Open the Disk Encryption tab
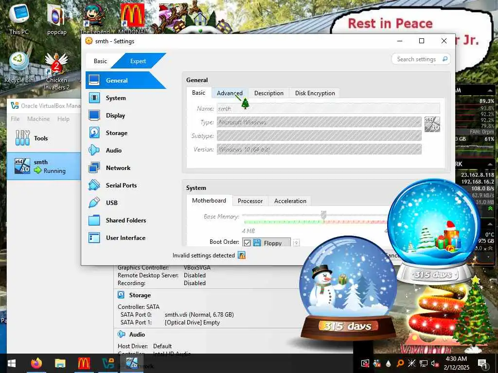498x373 pixels. tap(315, 93)
